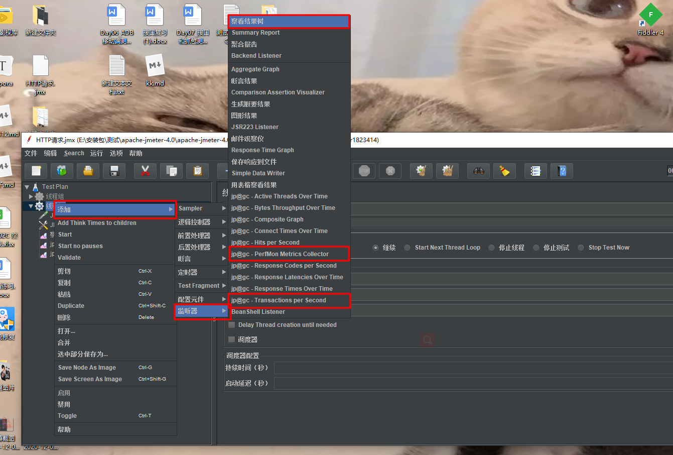The width and height of the screenshot is (673, 455).
Task: Click the Clear All brooms toolbar icon
Action: [x=447, y=171]
